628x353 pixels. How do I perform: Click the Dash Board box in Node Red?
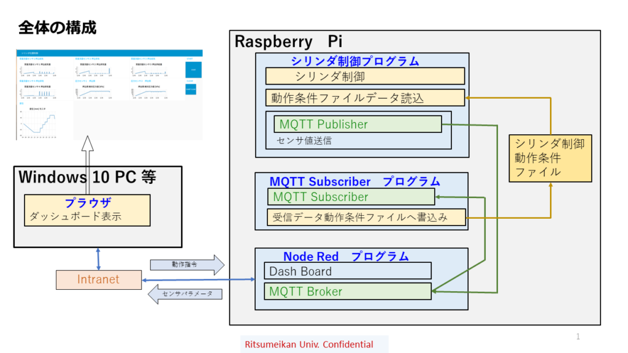[347, 271]
